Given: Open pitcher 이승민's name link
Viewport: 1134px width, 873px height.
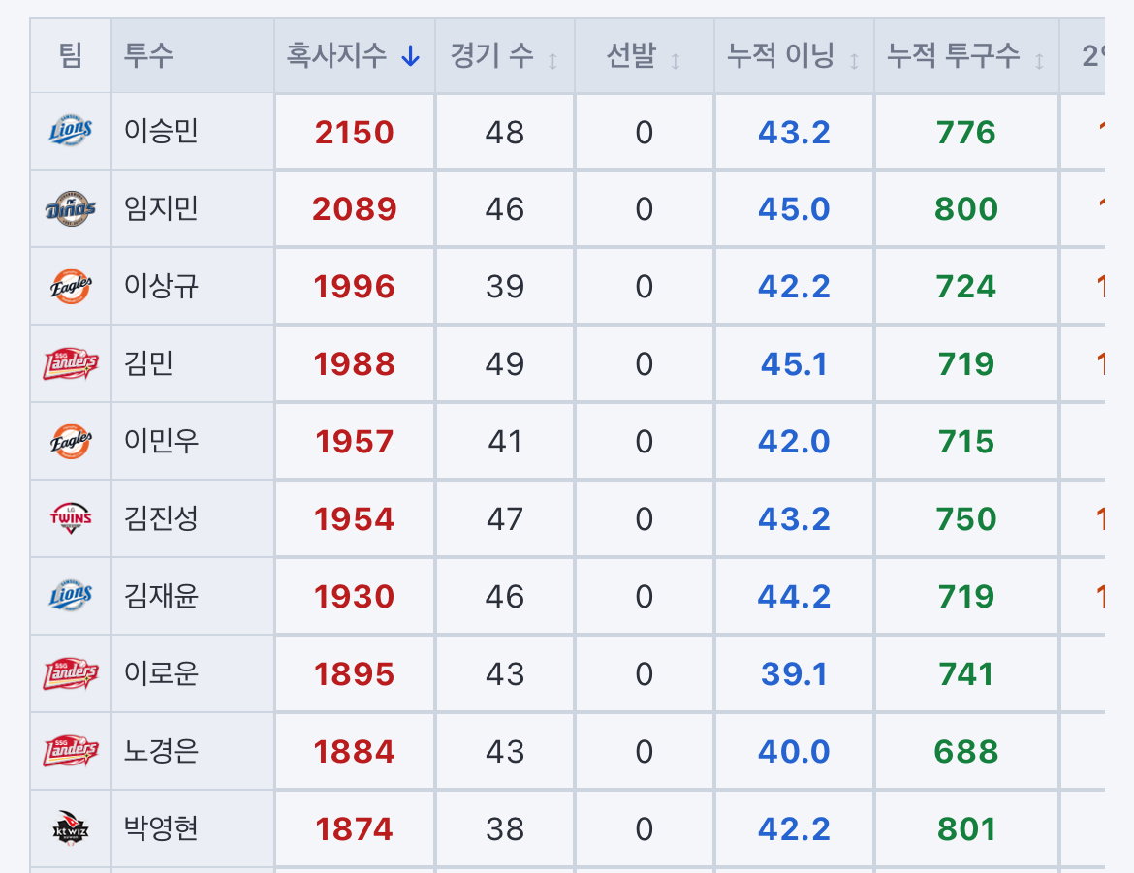Looking at the screenshot, I should point(161,131).
